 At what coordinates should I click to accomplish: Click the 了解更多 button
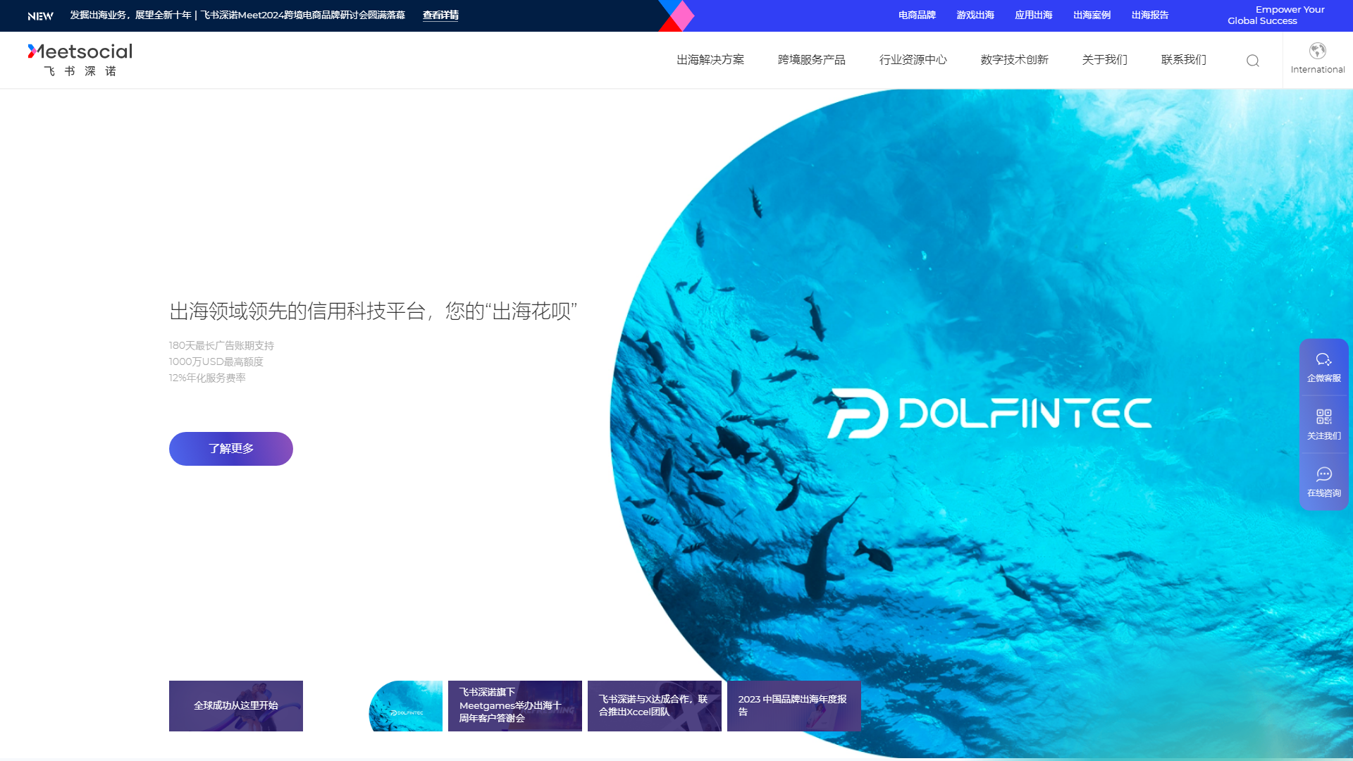coord(231,449)
